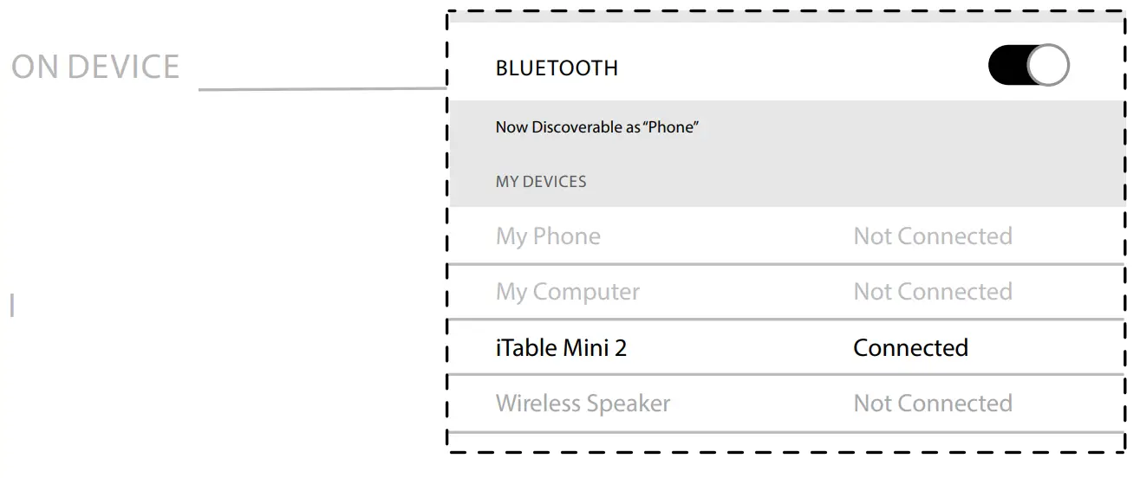Click the small vertical bar at left edge

coord(12,305)
